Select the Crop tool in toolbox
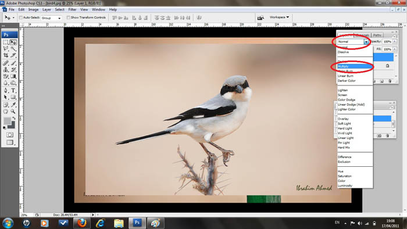The width and height of the screenshot is (407, 229). click(6, 55)
